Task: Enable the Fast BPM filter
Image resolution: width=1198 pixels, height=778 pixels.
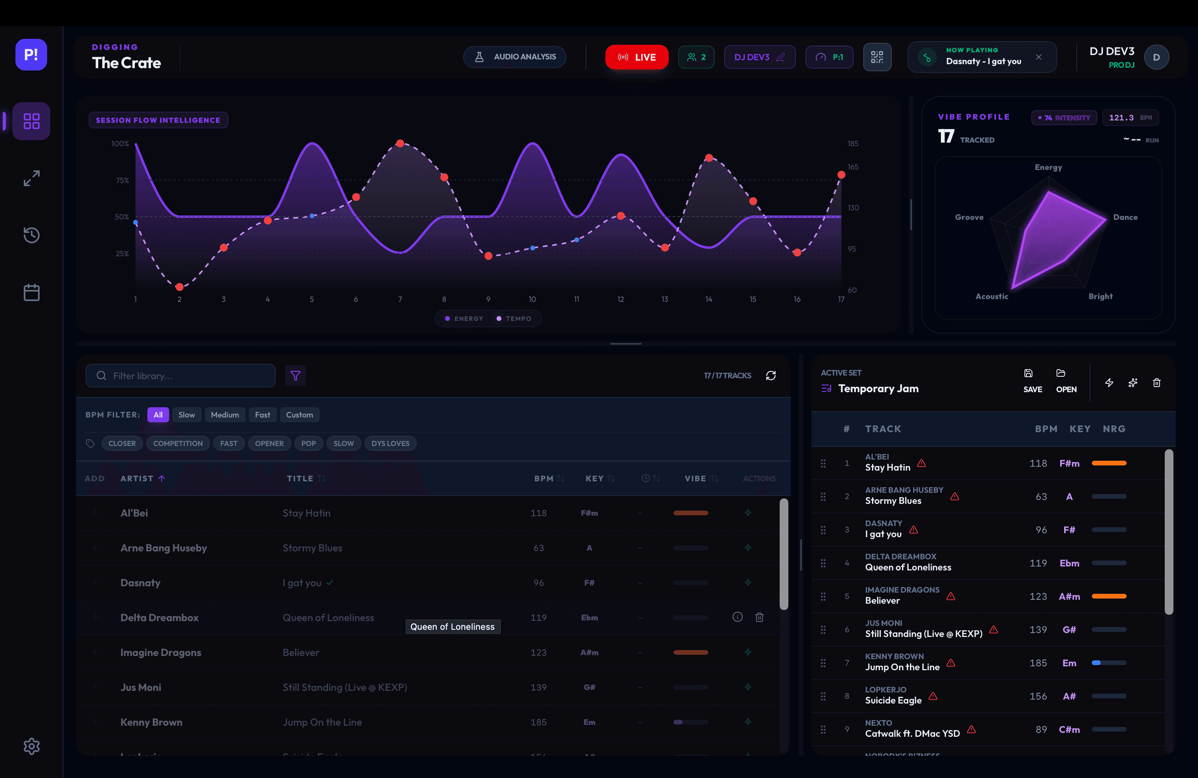Action: (263, 415)
